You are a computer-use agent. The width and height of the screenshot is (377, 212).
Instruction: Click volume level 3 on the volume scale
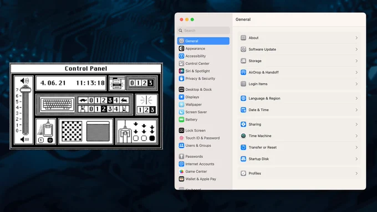click(17, 113)
